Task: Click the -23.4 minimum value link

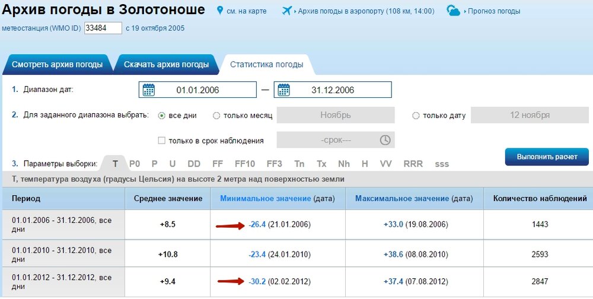Action: click(257, 255)
